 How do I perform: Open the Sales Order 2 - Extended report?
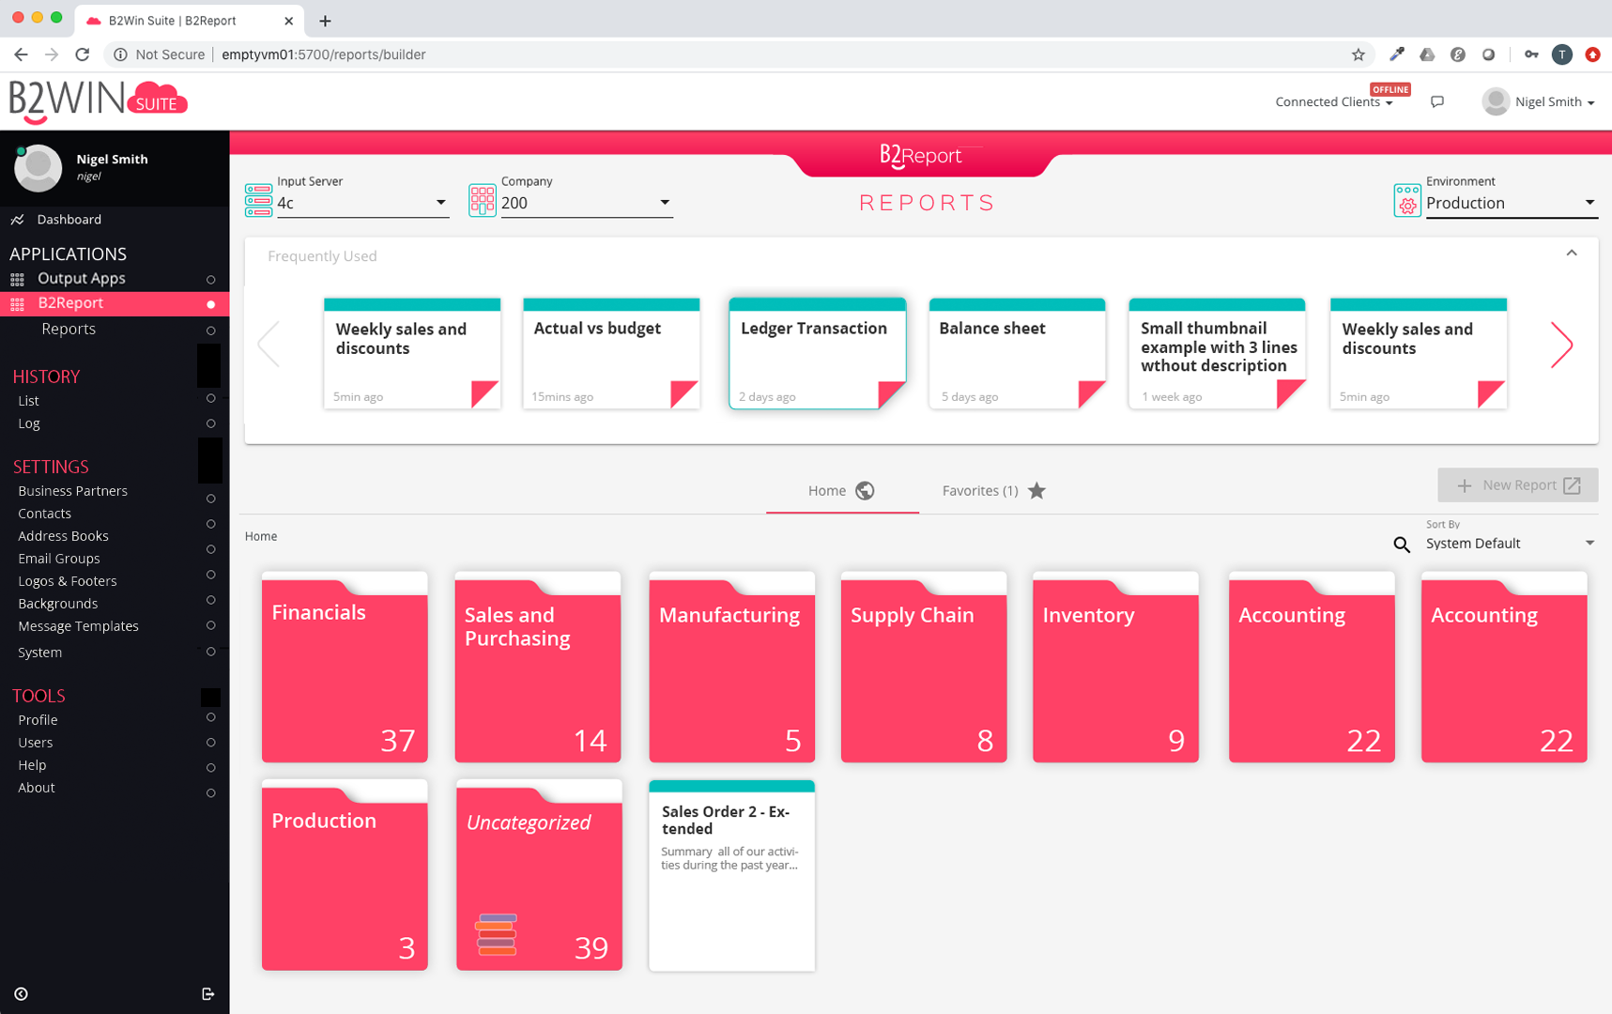coord(731,875)
